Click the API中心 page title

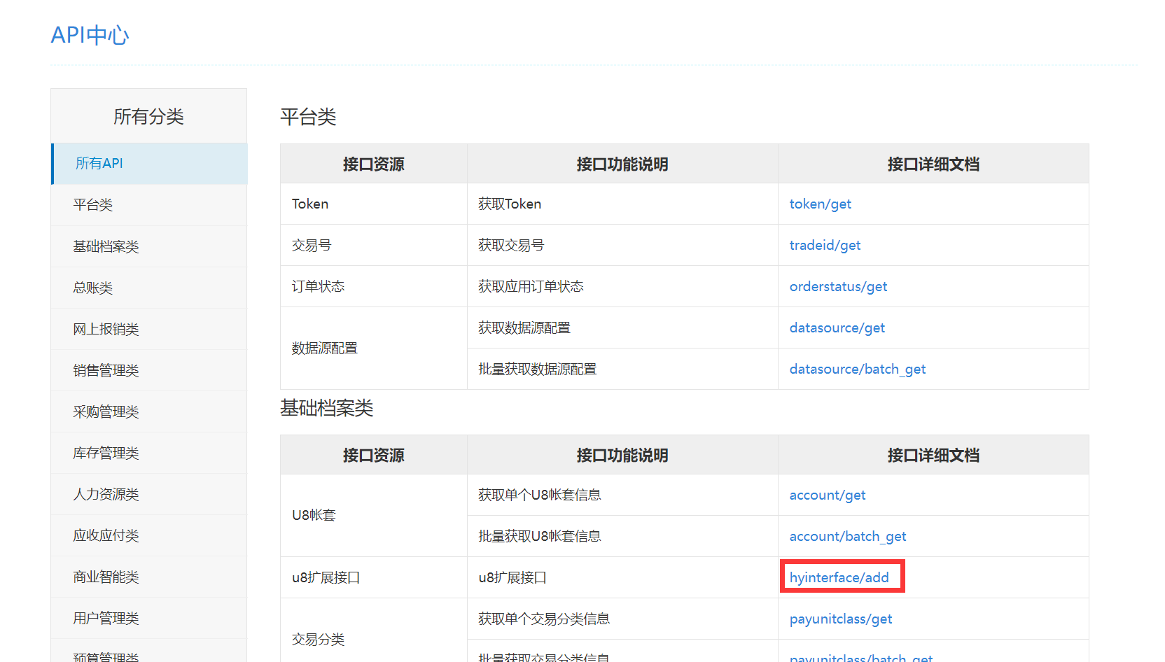pos(90,35)
